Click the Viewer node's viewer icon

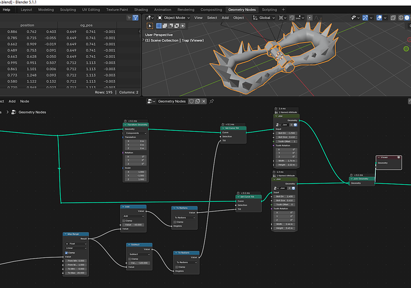tap(398, 157)
